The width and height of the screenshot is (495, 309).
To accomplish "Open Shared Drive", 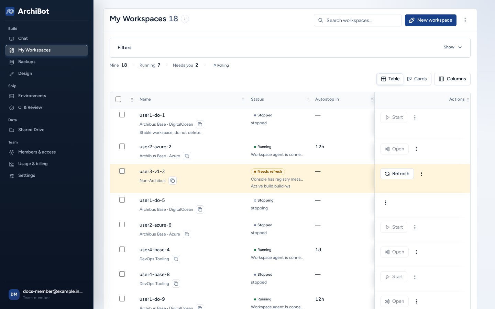I will [46, 130].
